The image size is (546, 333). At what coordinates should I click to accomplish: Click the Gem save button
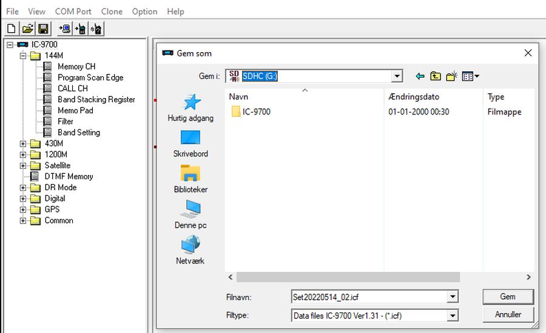[508, 297]
